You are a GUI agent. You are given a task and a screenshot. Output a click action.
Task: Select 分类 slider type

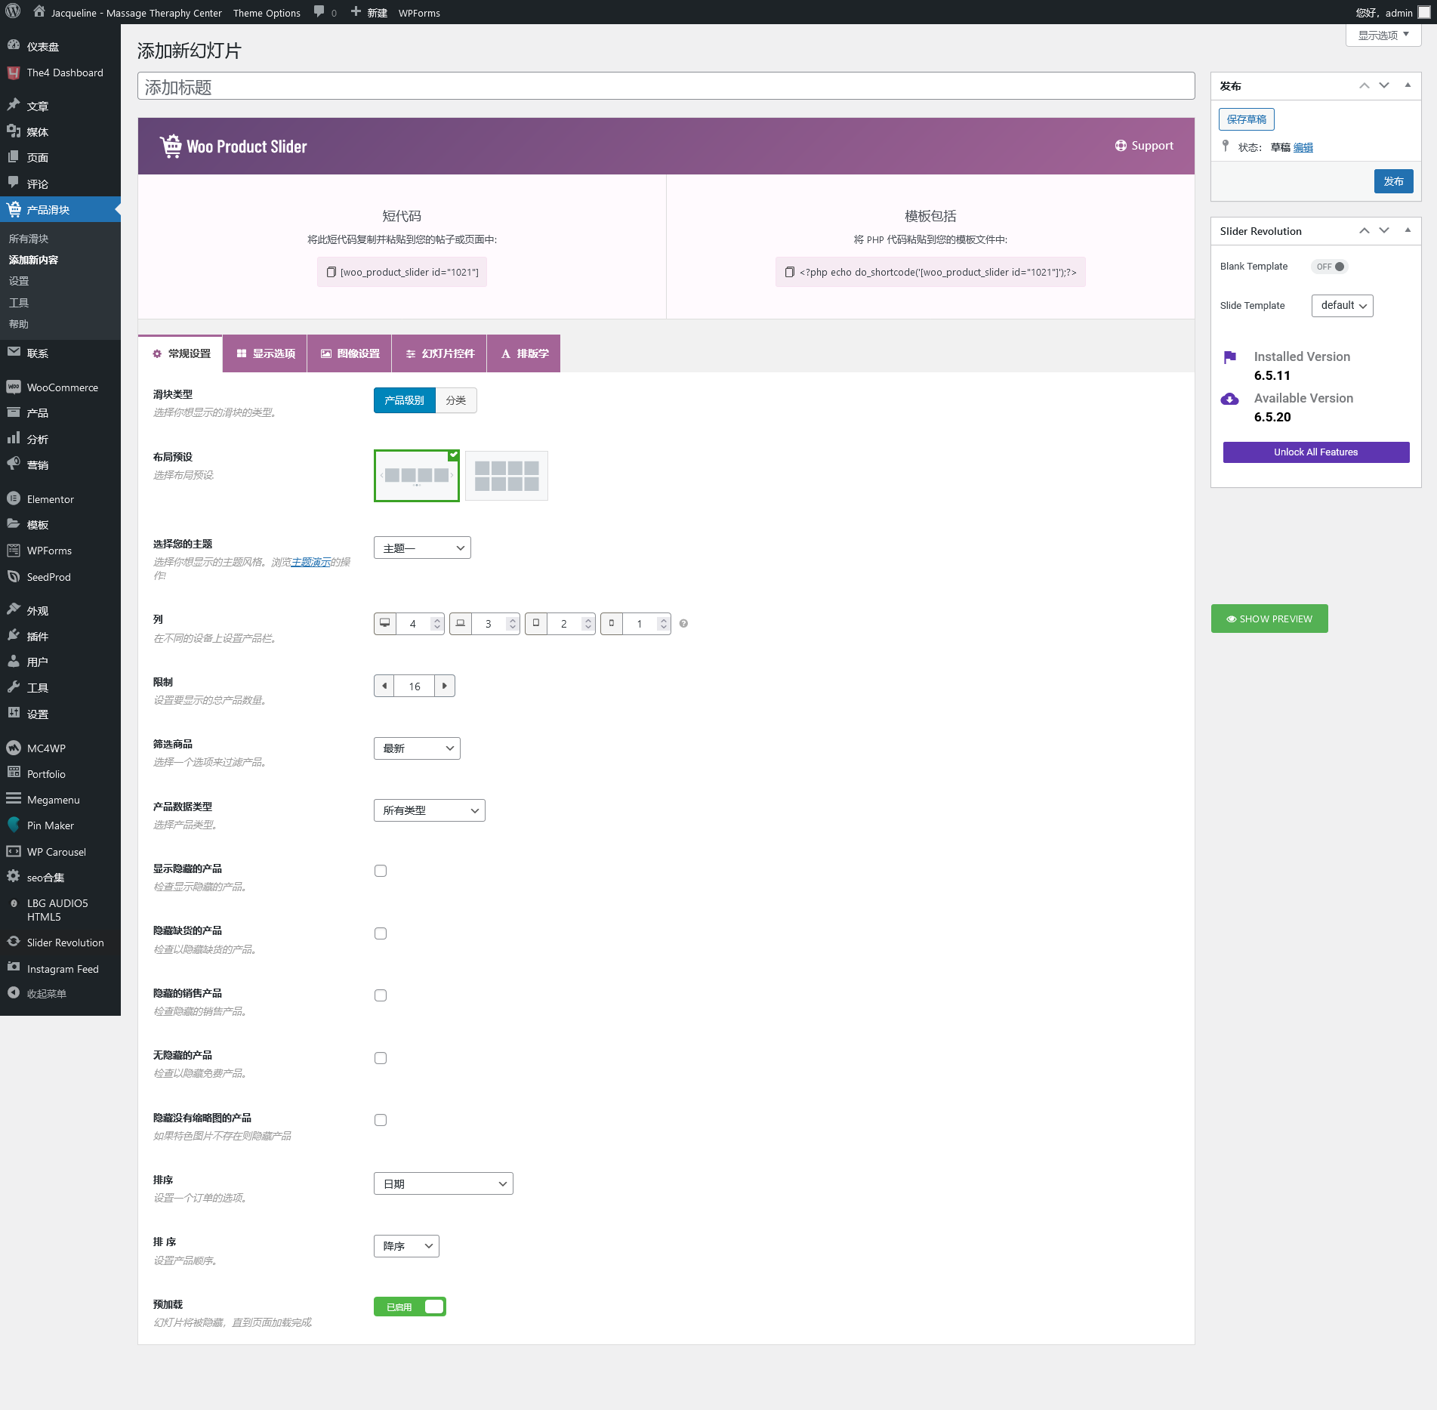coord(456,400)
